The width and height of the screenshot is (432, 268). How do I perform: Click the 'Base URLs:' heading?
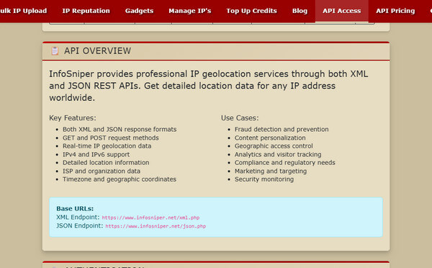coord(75,208)
